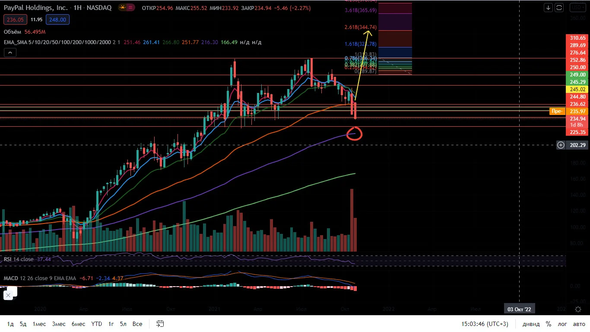Image resolution: width=590 pixels, height=332 pixels.
Task: Click the 289.69 price label on scale
Action: [x=578, y=45]
